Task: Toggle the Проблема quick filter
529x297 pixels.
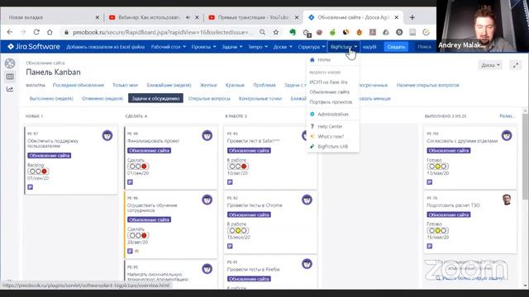Action: pyautogui.click(x=264, y=85)
